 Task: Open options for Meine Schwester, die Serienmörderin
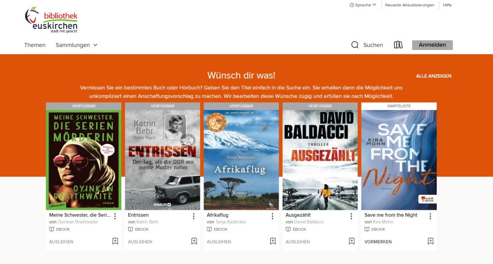(x=115, y=216)
